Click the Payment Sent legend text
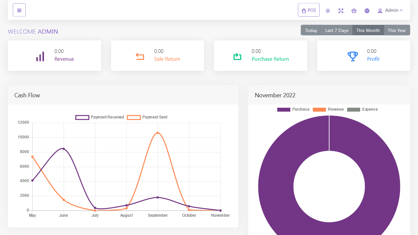The image size is (418, 235). [x=155, y=117]
